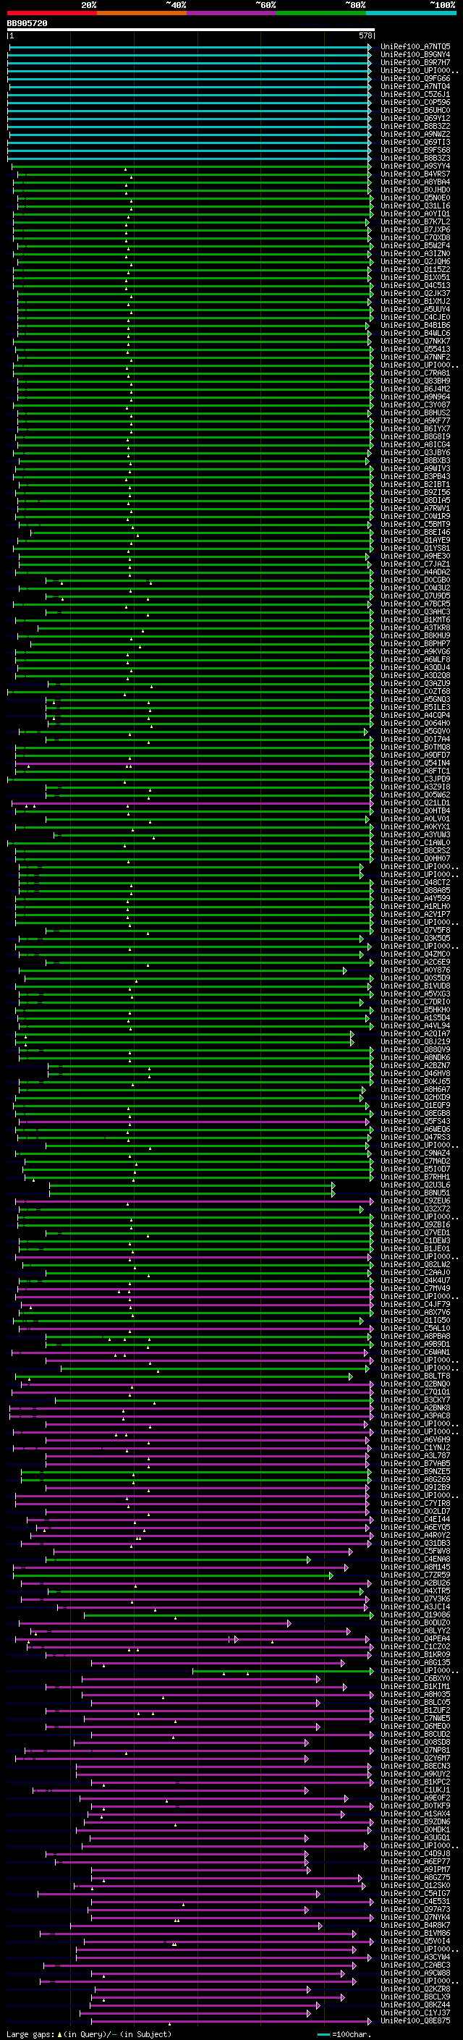Open hit UniRef100_B9GNY4

coord(415,55)
